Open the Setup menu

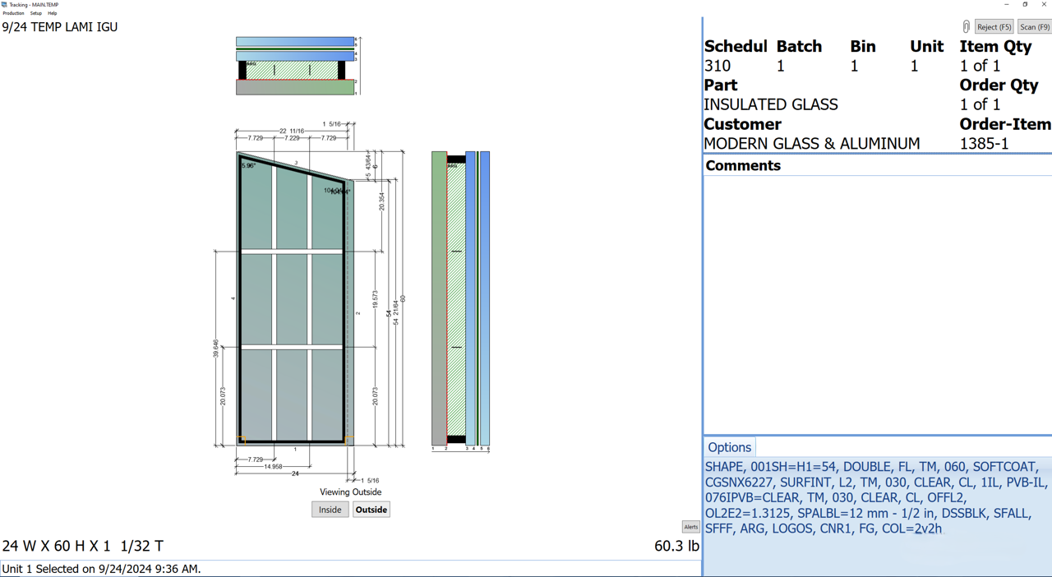(x=35, y=13)
